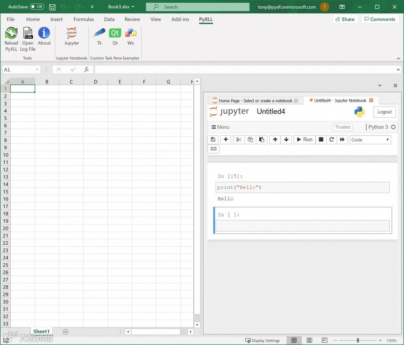Open the PyXLL log file
The height and width of the screenshot is (345, 404).
(x=28, y=39)
